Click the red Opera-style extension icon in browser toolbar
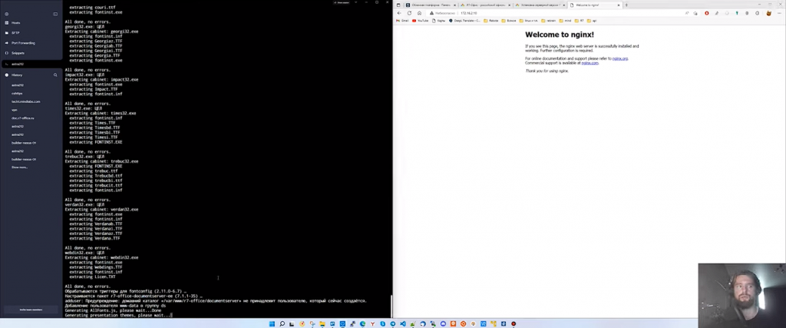Viewport: 786px width, 328px height. click(706, 13)
